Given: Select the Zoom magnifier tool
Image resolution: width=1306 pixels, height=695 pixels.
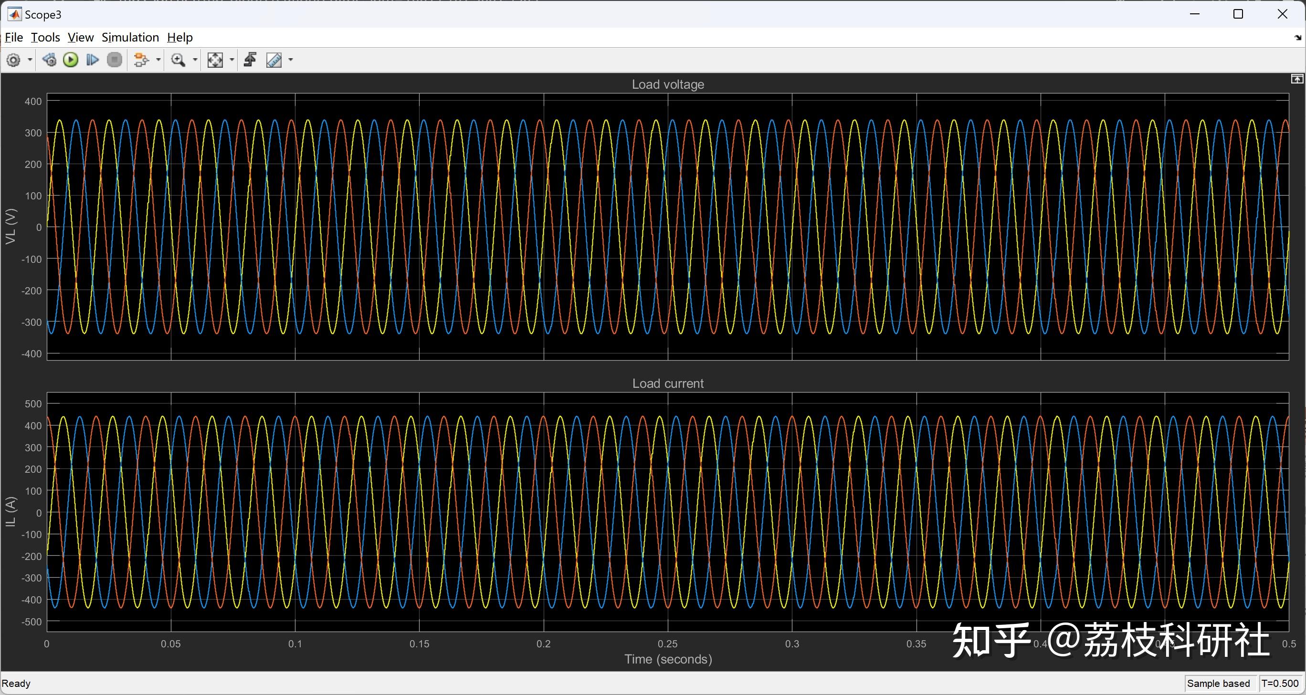Looking at the screenshot, I should (178, 60).
